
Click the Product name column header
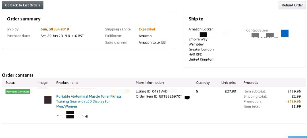67,83
